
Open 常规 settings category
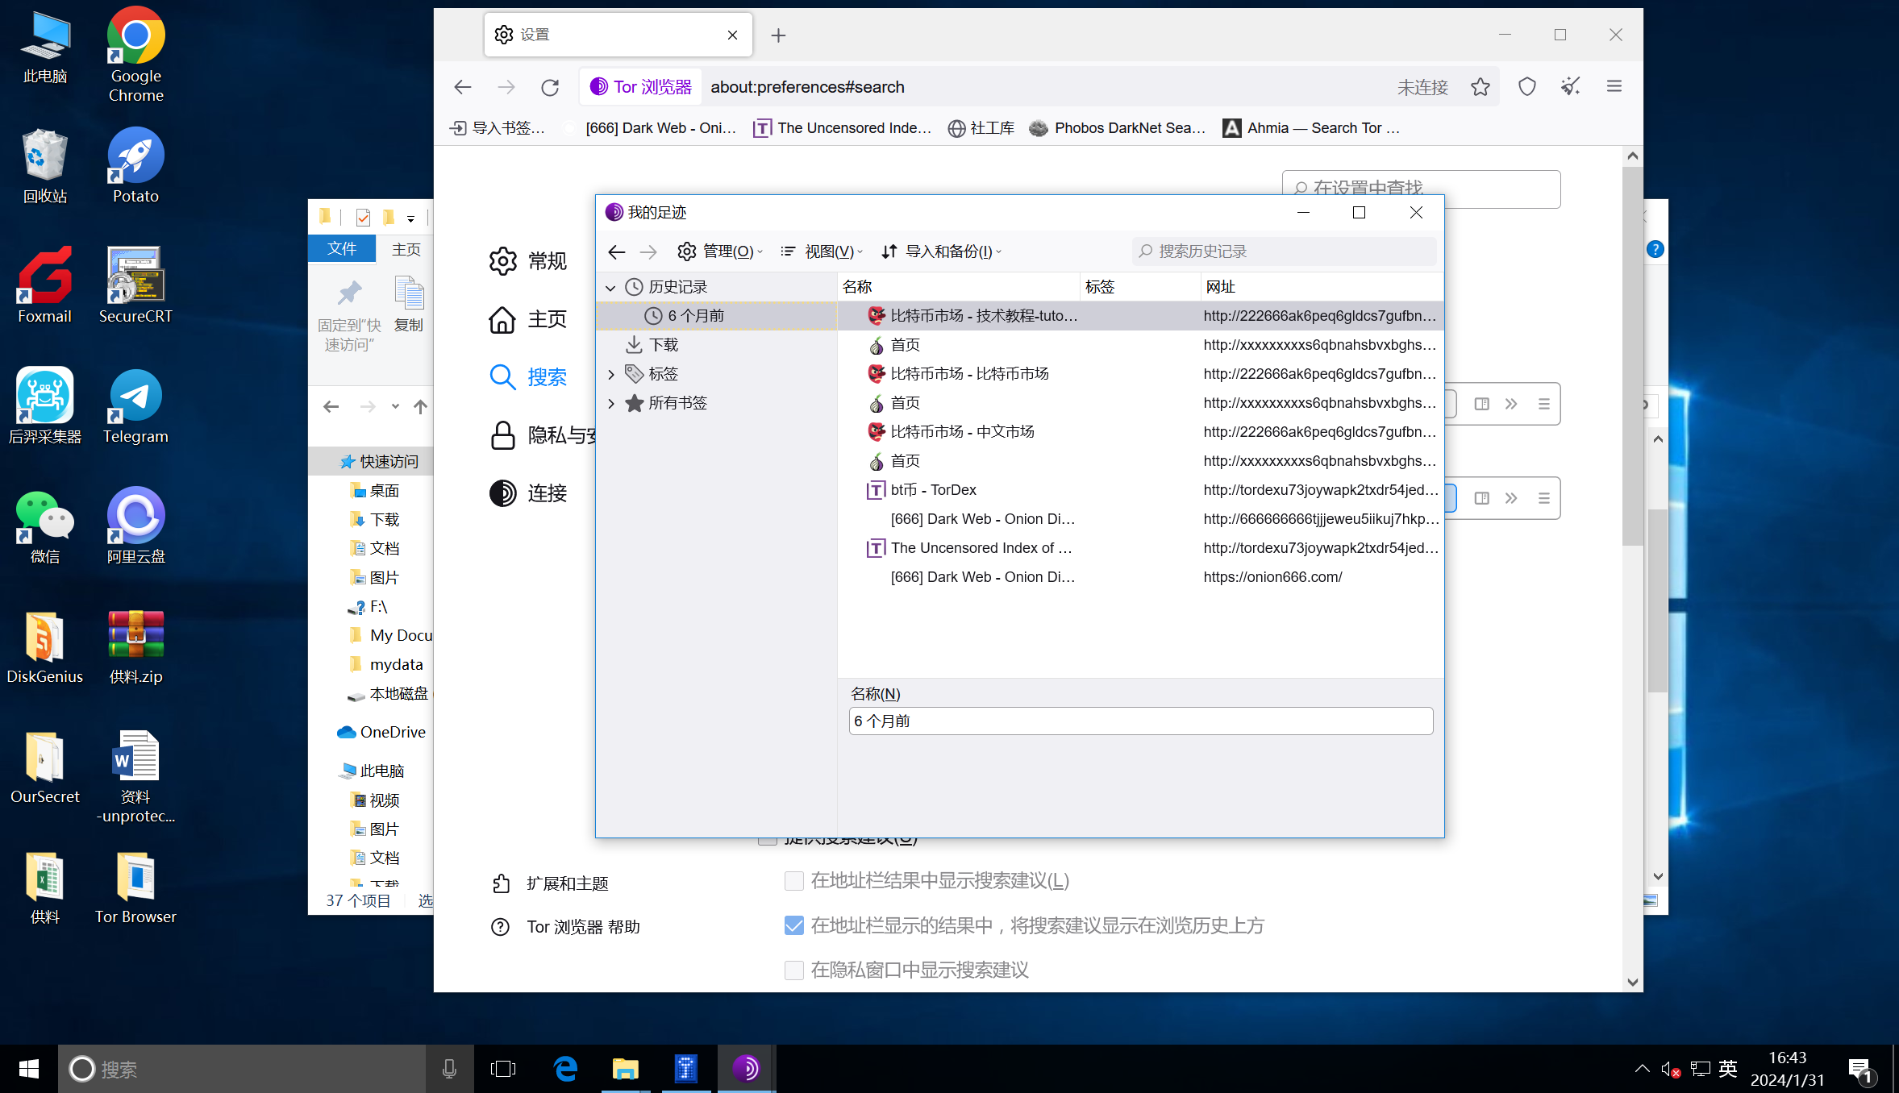(x=527, y=261)
